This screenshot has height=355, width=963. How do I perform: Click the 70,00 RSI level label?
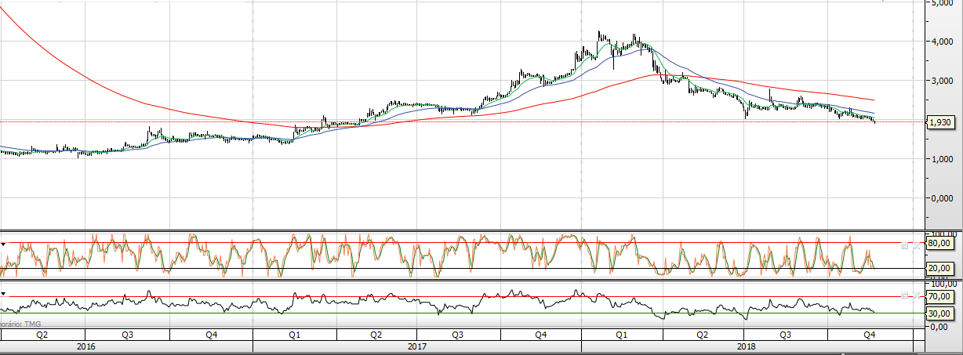tap(942, 297)
